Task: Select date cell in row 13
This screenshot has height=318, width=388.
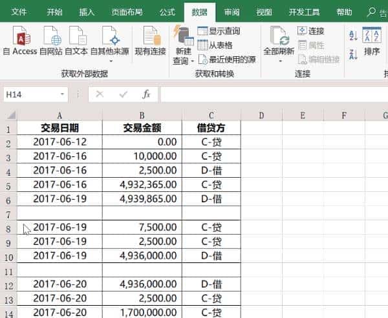Action: [x=59, y=298]
